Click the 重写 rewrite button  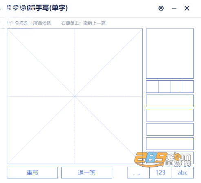pyautogui.click(x=32, y=172)
